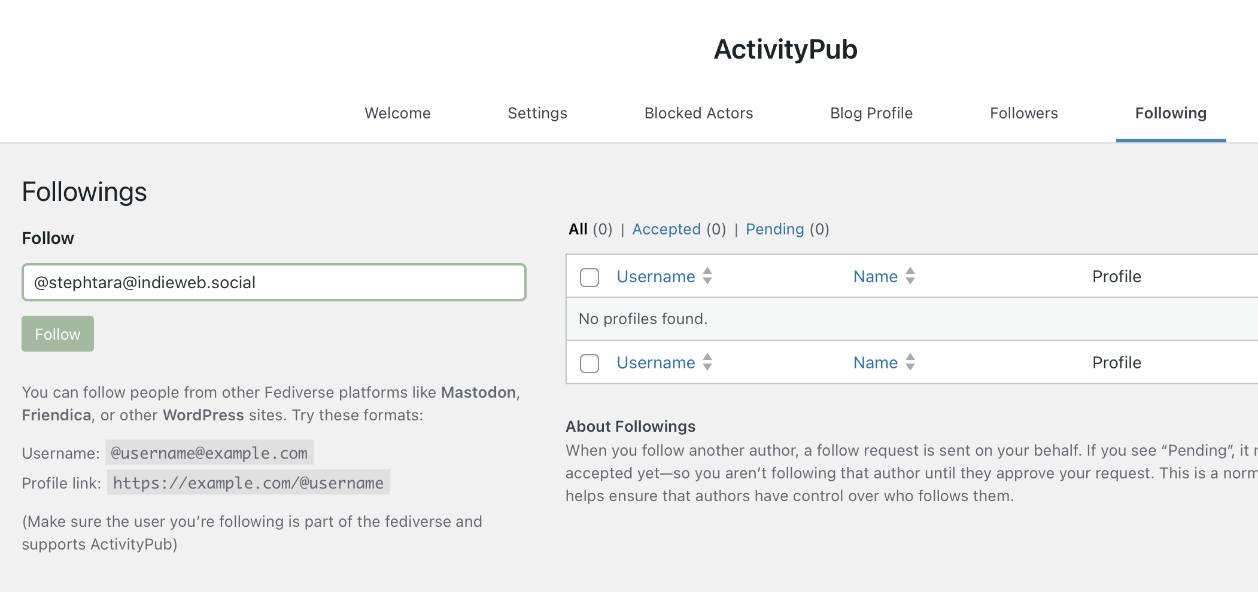
Task: Go to the Blocked Actors tab
Action: point(698,114)
